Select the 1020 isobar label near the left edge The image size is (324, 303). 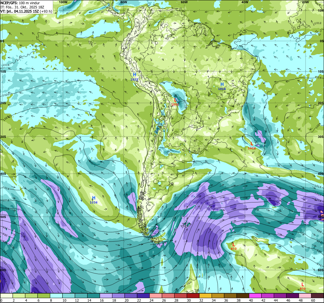click(6, 95)
